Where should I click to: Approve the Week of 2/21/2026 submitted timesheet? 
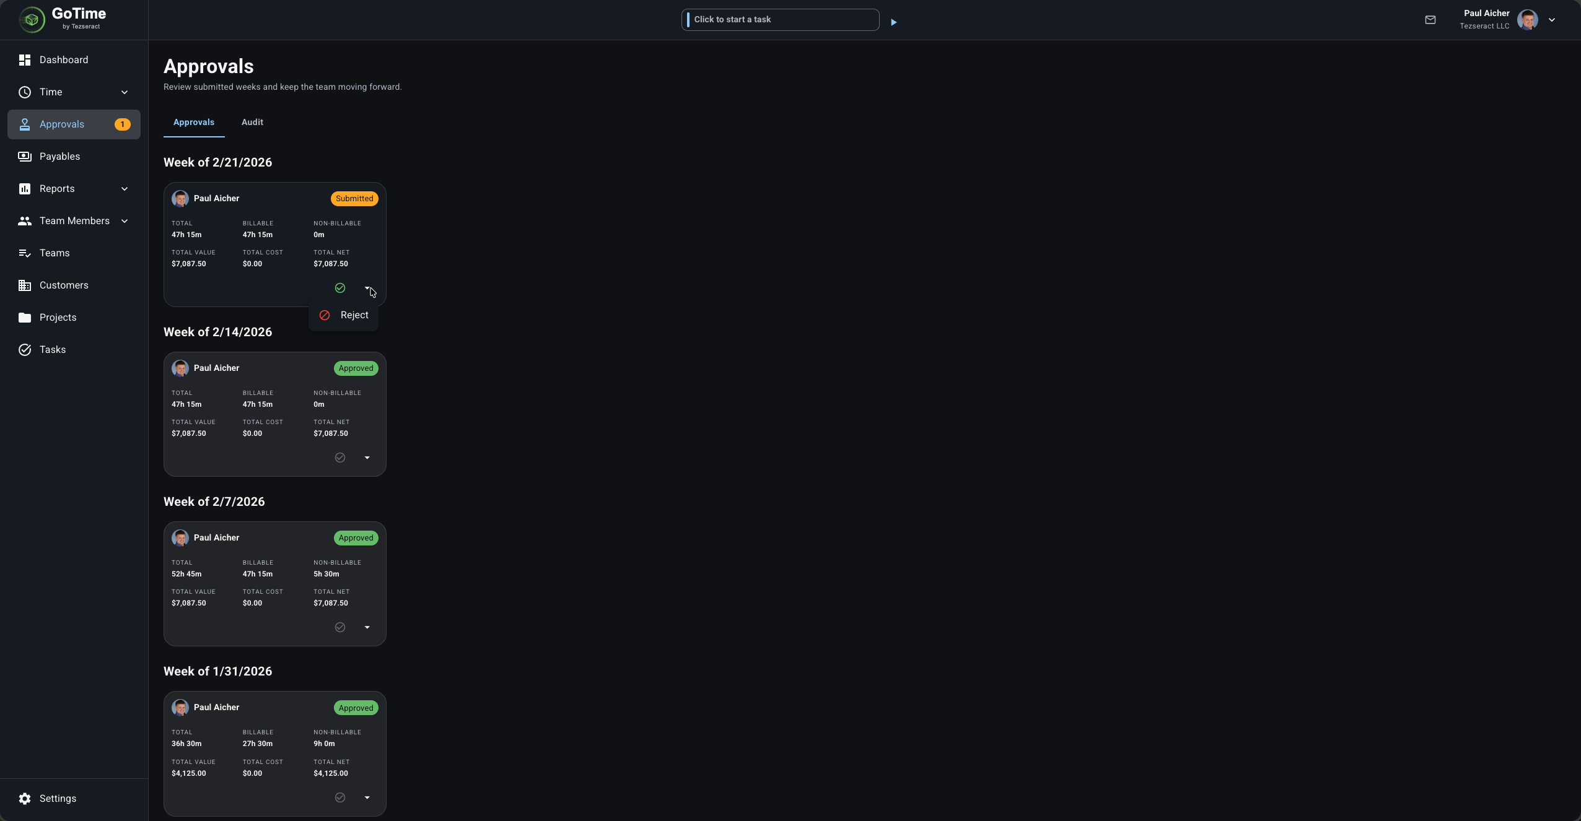pos(340,288)
